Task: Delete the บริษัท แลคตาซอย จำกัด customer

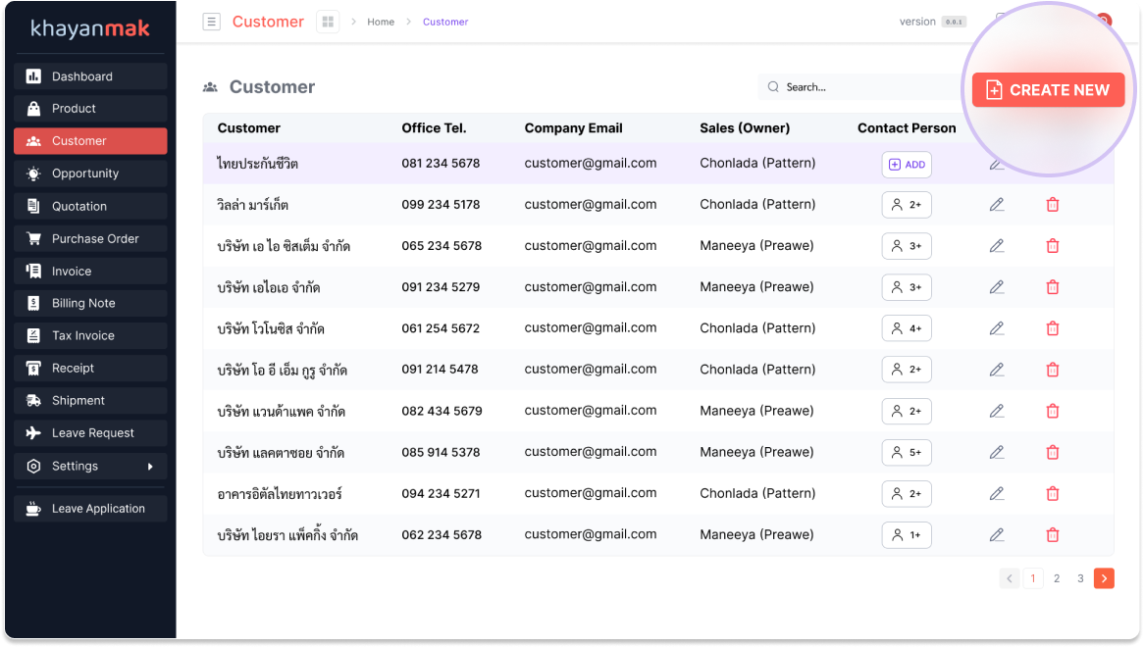Action: click(1053, 453)
